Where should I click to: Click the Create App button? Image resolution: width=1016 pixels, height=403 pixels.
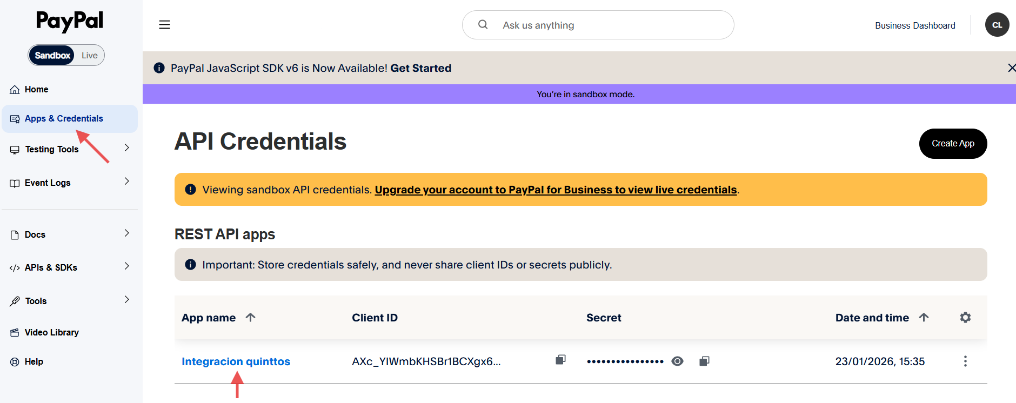coord(952,144)
